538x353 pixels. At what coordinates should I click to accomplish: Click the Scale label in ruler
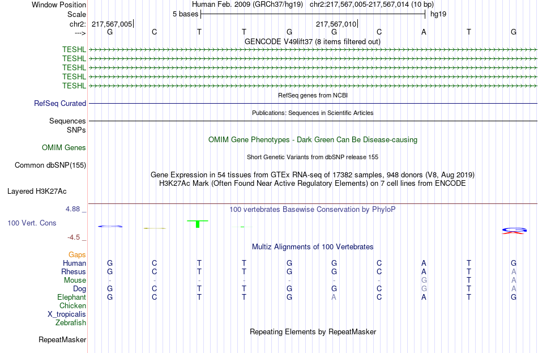coord(76,14)
